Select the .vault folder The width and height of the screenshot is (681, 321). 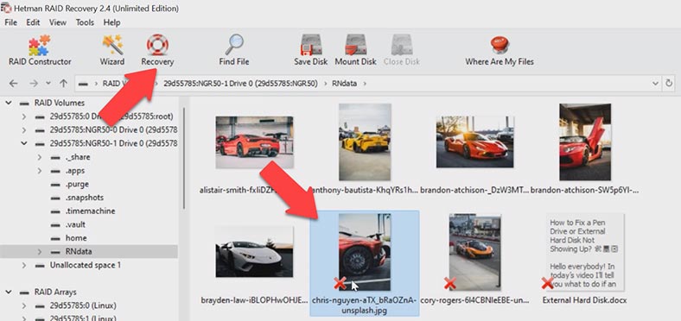(75, 224)
